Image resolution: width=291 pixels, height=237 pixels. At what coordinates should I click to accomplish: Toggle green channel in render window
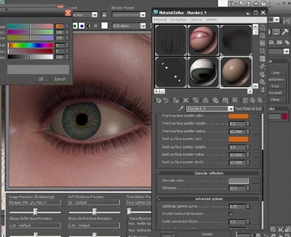tap(75, 26)
